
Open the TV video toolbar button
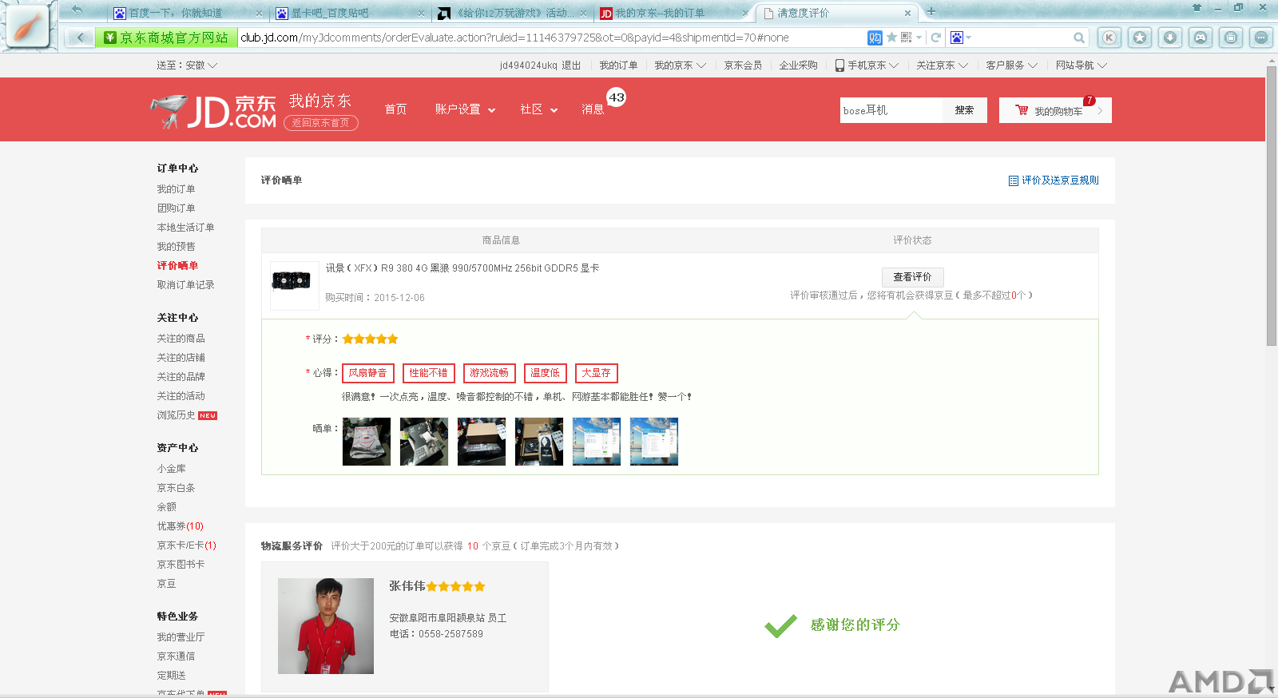(1231, 38)
